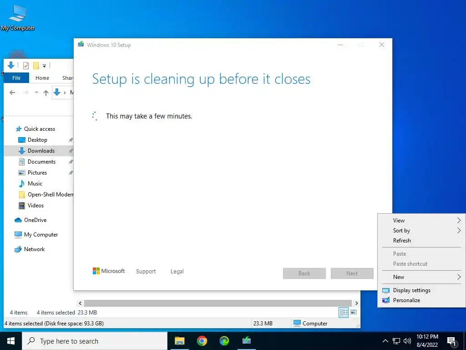Open New submenu in context menu
466x350 pixels.
coord(421,277)
